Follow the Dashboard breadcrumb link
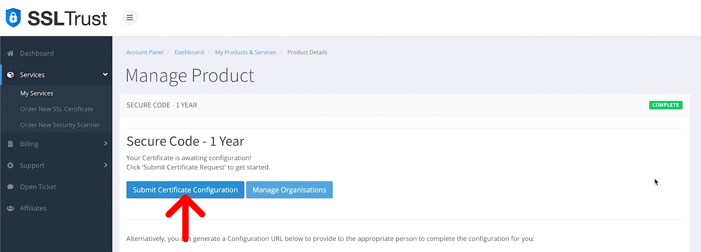Viewport: 701px width, 252px height. click(189, 52)
